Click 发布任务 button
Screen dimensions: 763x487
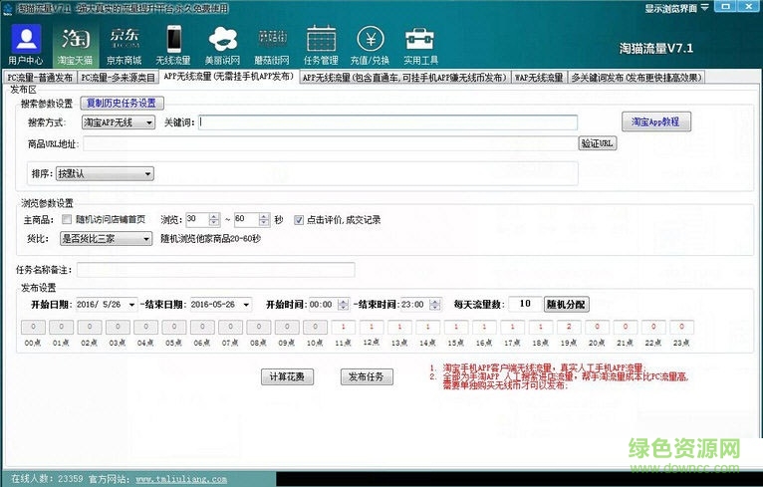coord(367,376)
